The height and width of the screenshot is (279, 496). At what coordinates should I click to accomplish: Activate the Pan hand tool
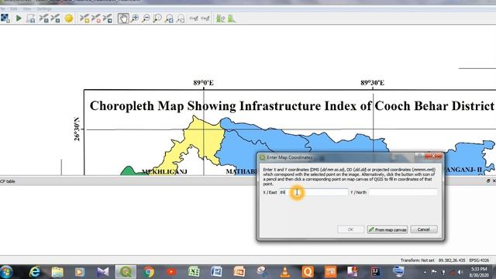click(x=123, y=19)
